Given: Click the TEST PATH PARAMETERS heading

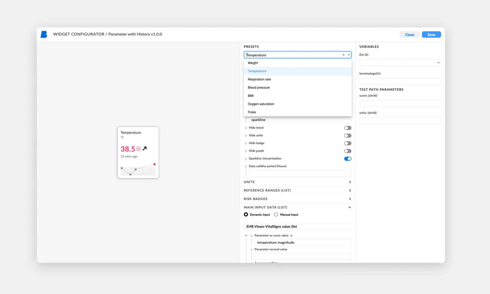Looking at the screenshot, I should click(x=381, y=90).
